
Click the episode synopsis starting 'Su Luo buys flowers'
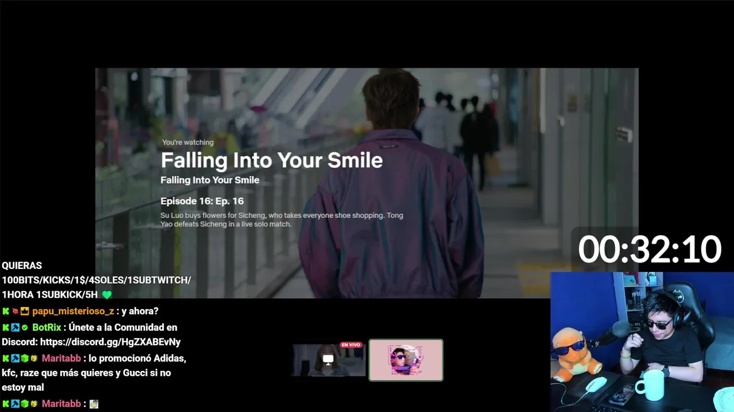point(282,220)
